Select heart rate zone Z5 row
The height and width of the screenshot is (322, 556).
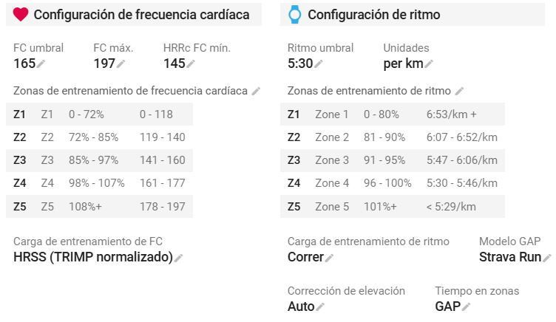[x=99, y=207]
